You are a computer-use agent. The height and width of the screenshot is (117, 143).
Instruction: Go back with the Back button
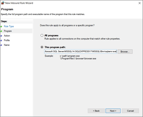(x=96, y=111)
